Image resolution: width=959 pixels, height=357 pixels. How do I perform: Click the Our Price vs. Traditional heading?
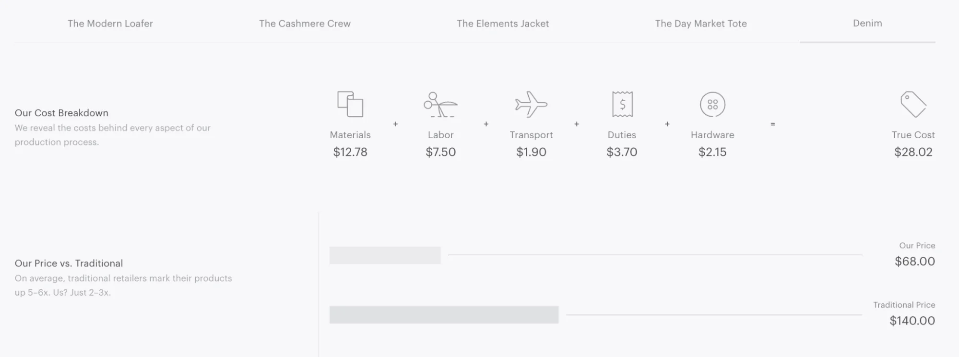click(x=69, y=263)
